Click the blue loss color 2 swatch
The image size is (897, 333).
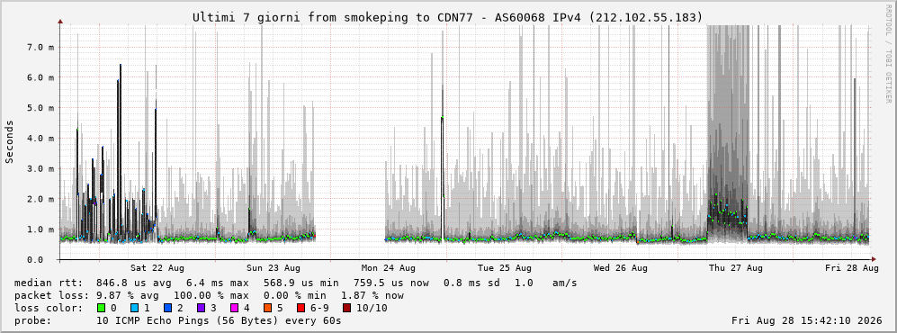pos(166,309)
